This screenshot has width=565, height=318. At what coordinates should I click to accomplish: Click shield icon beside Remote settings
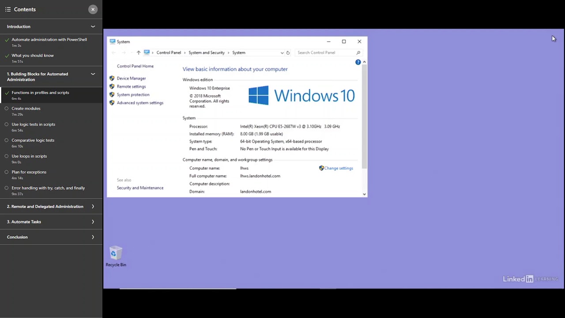click(112, 87)
